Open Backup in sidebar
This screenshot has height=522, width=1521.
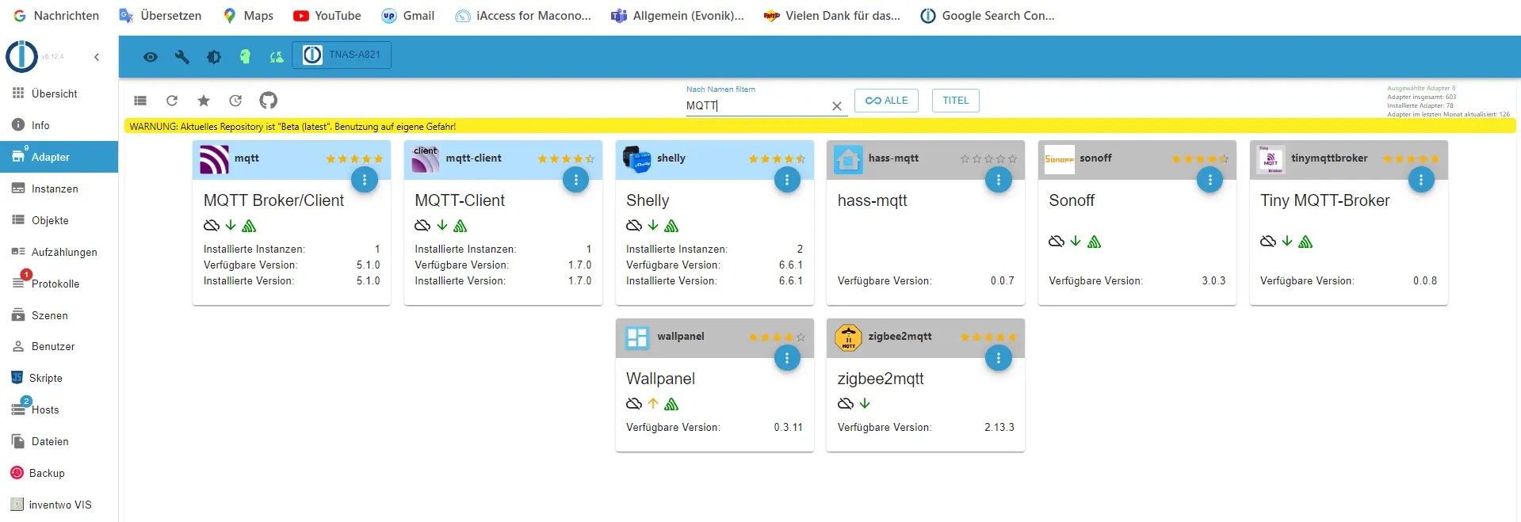59,473
